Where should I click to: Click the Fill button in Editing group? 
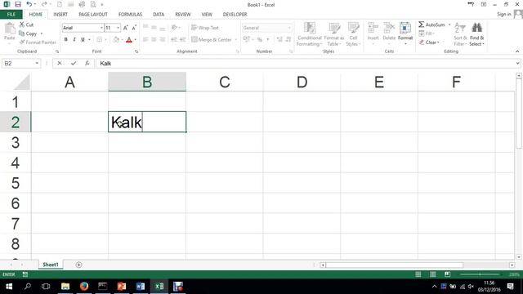click(x=427, y=33)
